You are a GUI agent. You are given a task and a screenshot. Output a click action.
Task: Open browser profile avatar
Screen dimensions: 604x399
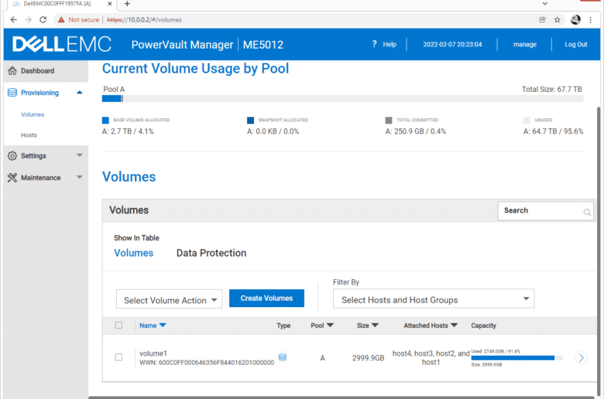[575, 19]
